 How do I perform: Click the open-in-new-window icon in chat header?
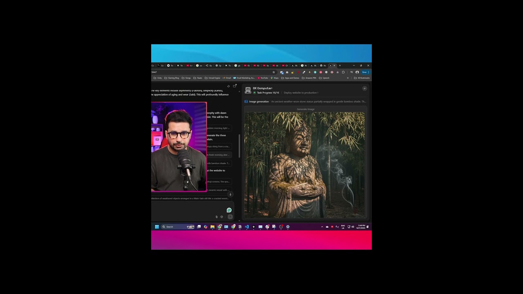[235, 86]
